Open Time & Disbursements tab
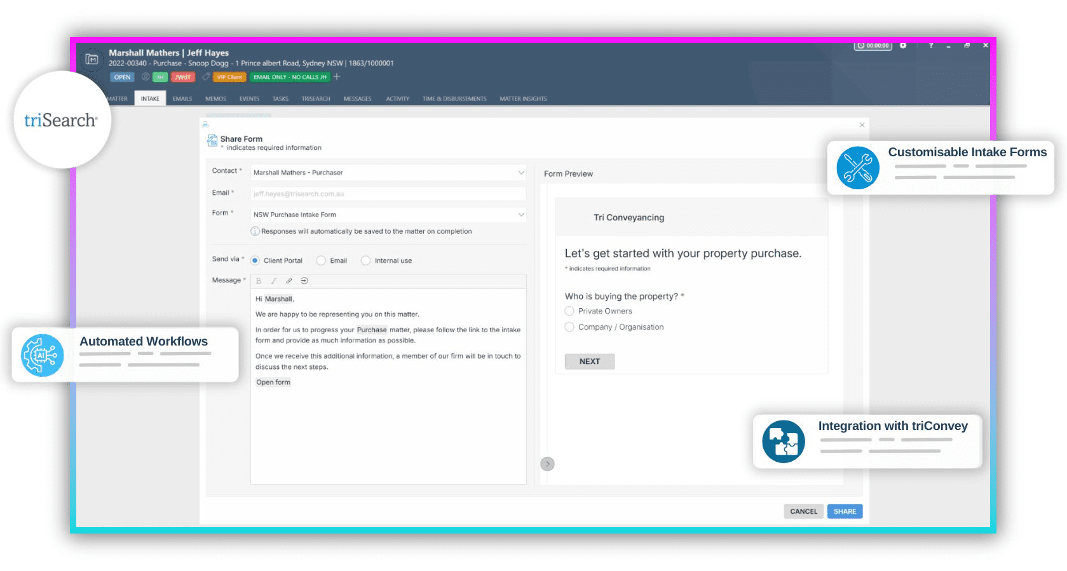This screenshot has height=571, width=1067. pyautogui.click(x=454, y=99)
